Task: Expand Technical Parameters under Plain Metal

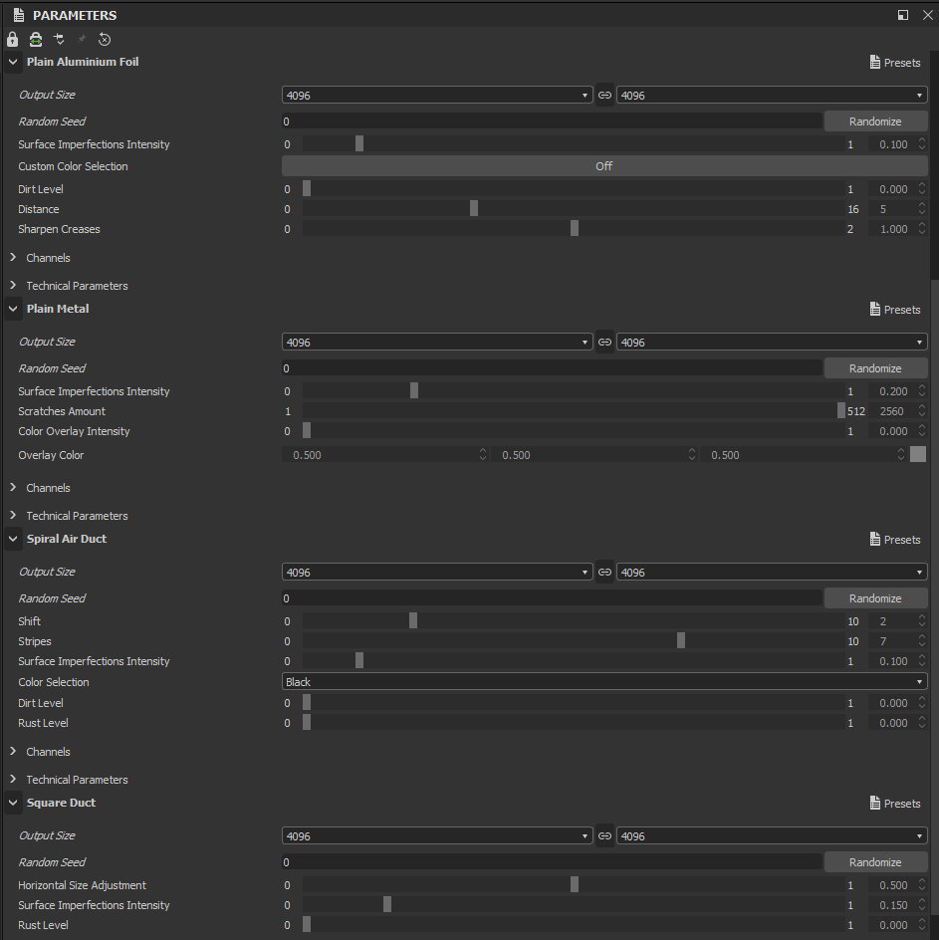Action: pos(13,516)
